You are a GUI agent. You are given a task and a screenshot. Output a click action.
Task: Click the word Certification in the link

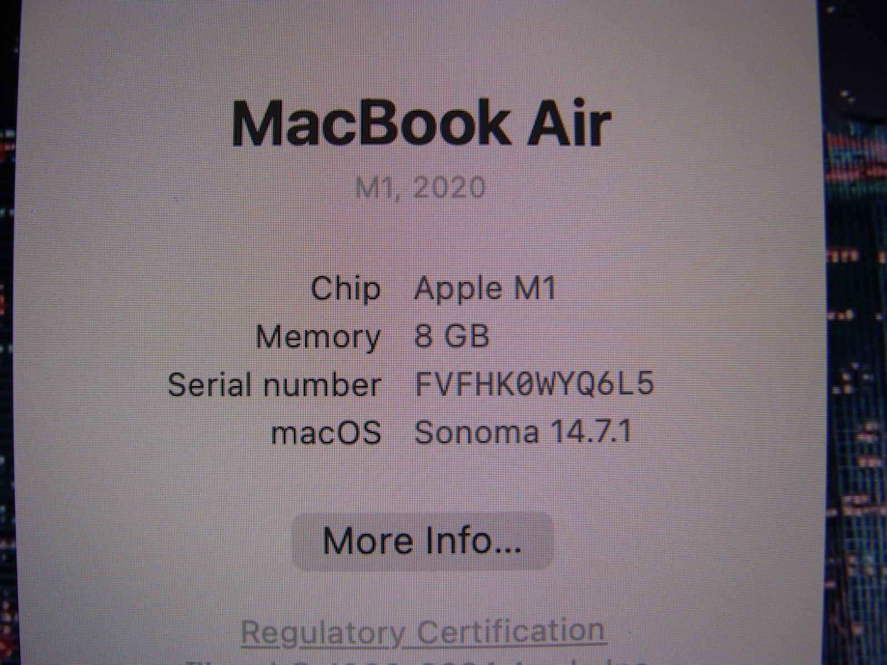tap(511, 631)
